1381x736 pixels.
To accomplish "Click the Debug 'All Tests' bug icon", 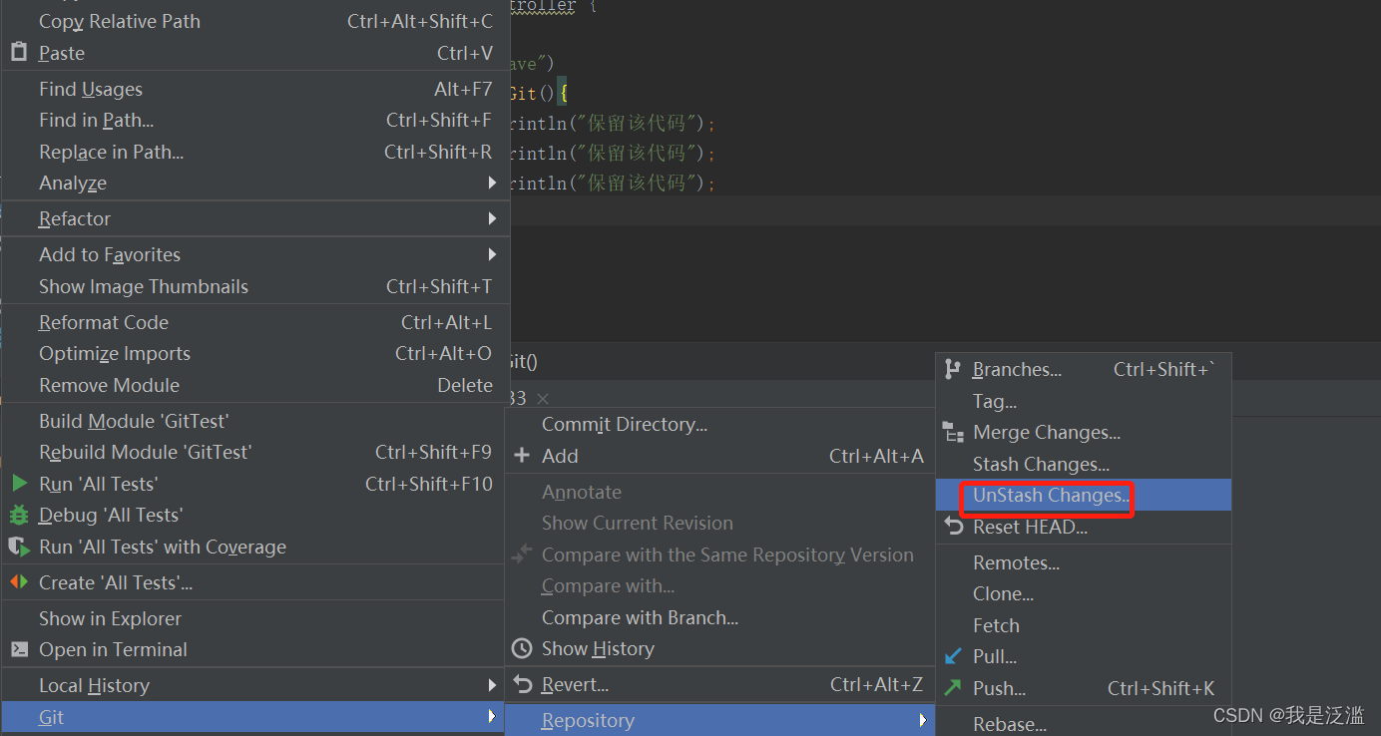I will point(19,516).
